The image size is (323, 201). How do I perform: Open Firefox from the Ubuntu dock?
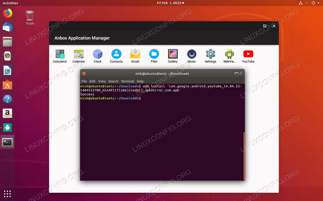click(x=7, y=13)
